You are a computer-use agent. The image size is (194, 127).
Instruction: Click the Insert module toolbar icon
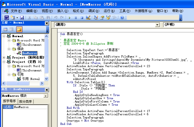coord(13,18)
